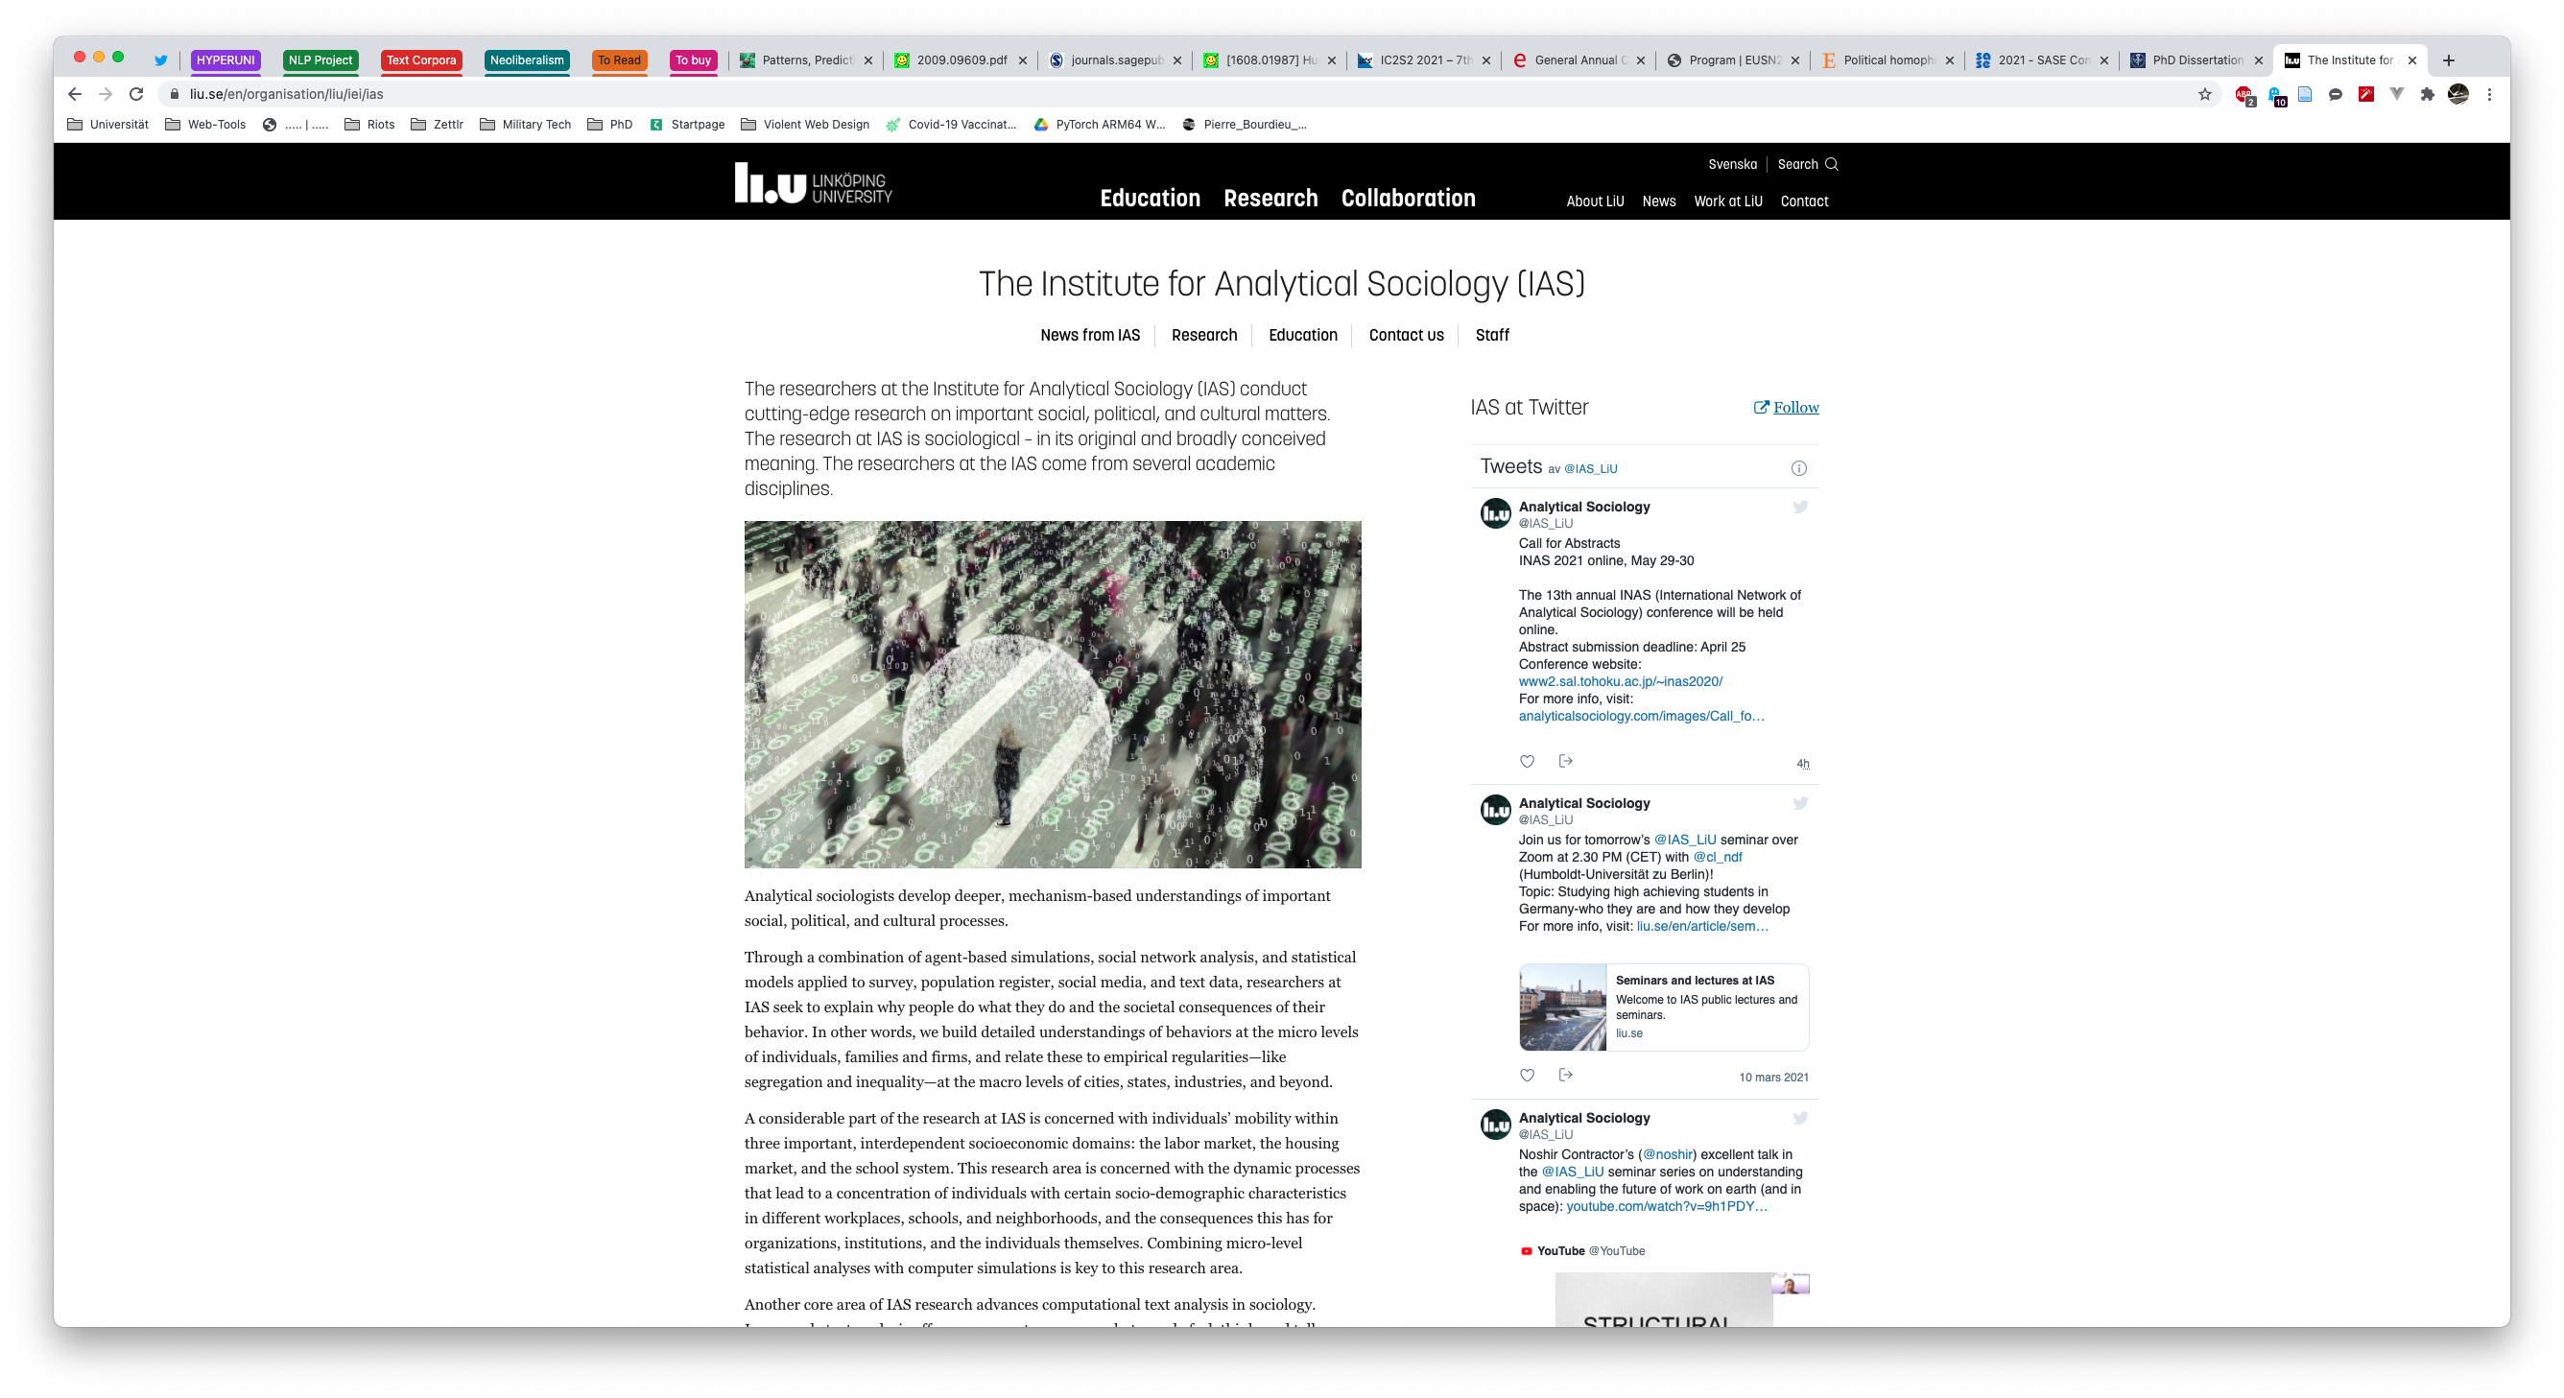Bookmark page with star icon
Image resolution: width=2564 pixels, height=1398 pixels.
(2205, 93)
